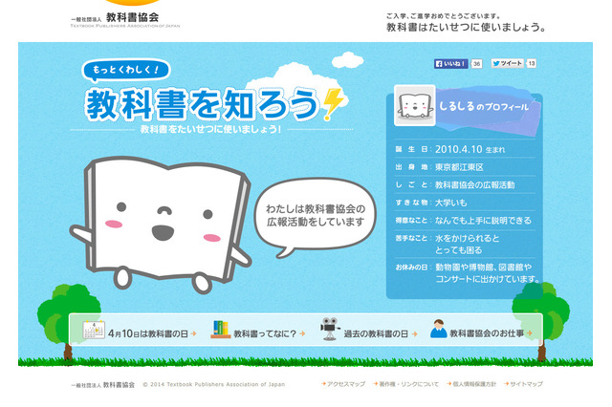Click the books icon in the menu

point(221,330)
